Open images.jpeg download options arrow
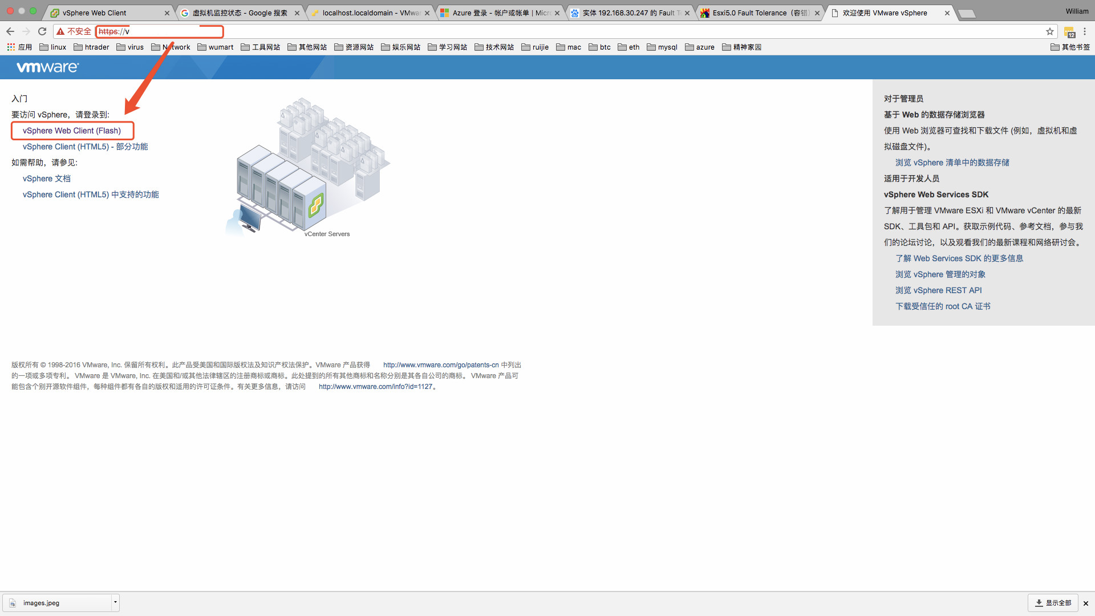1095x616 pixels. (115, 602)
